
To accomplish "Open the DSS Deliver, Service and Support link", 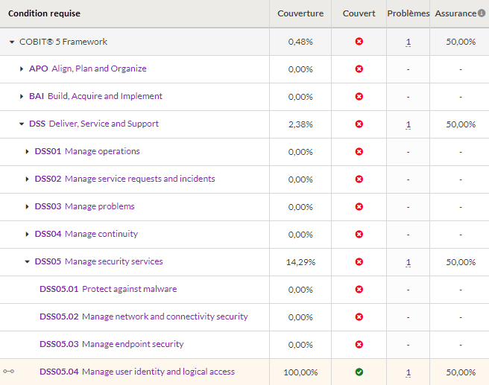I will (94, 124).
